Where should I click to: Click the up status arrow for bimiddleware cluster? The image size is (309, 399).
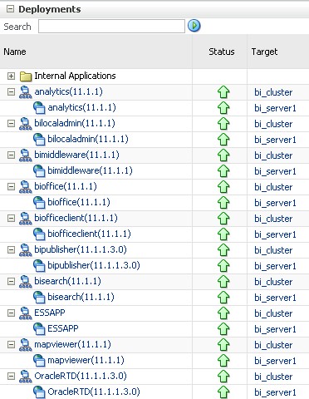pos(223,155)
